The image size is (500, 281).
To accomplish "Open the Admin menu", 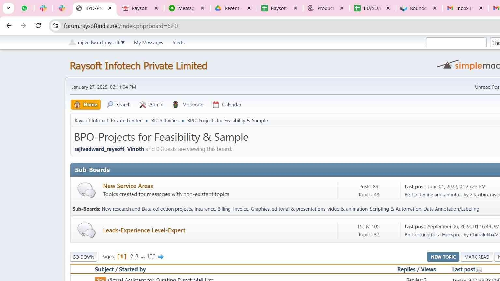I will (x=151, y=105).
